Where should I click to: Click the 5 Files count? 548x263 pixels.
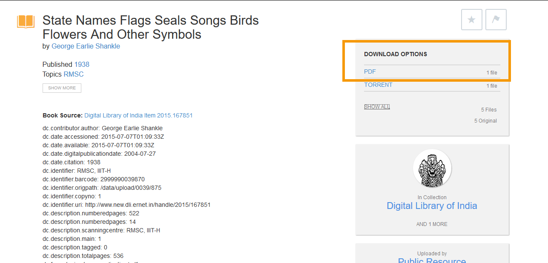(489, 110)
